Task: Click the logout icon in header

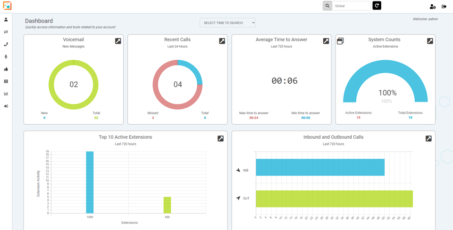Action: 444,7
